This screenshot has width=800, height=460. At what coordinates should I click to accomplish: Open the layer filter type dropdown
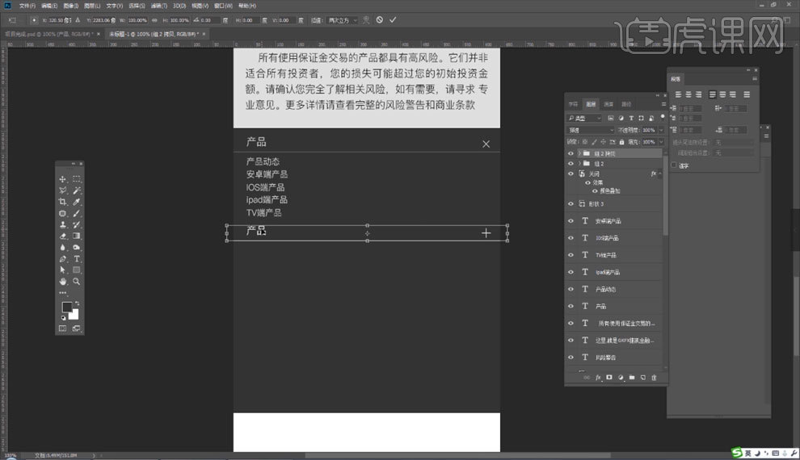(x=585, y=118)
